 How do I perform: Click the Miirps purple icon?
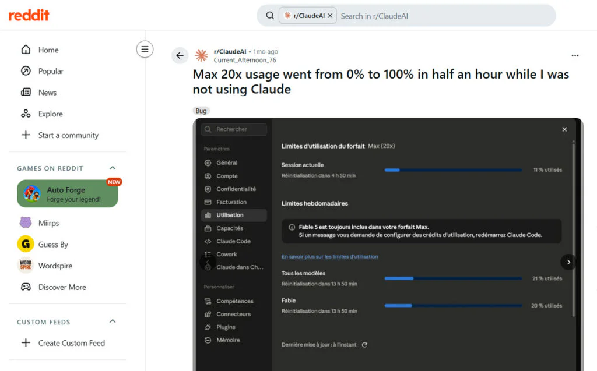(26, 222)
